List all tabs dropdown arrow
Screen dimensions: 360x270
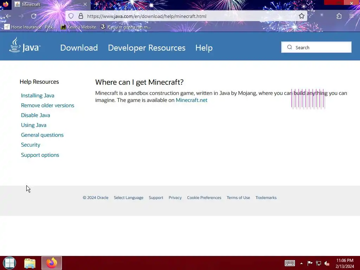[308, 4]
